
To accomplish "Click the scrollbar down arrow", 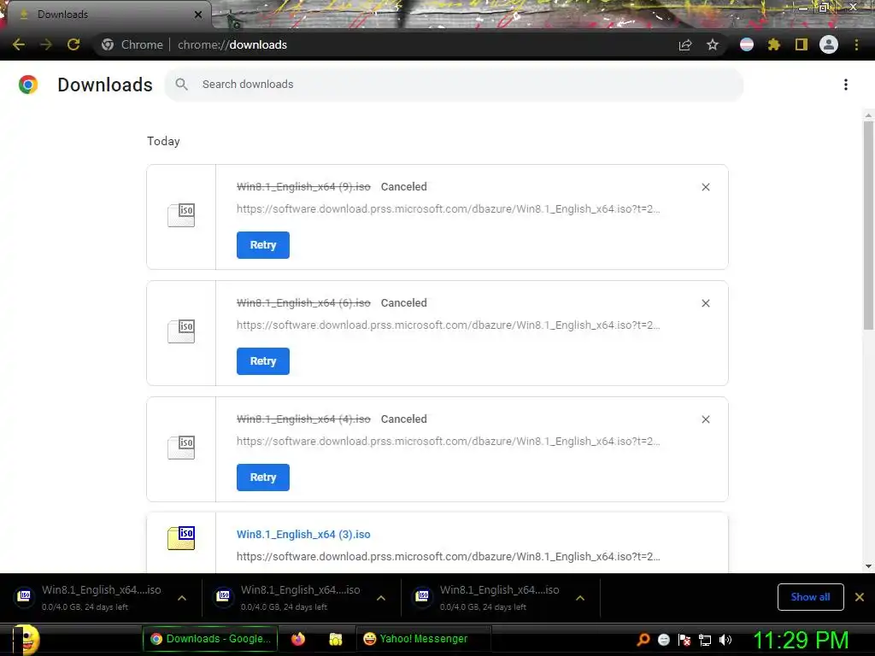I will click(868, 566).
